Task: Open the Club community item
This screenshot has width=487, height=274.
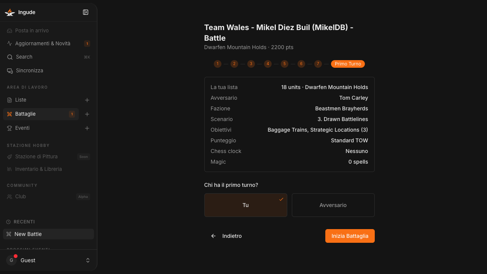Action: (48, 196)
